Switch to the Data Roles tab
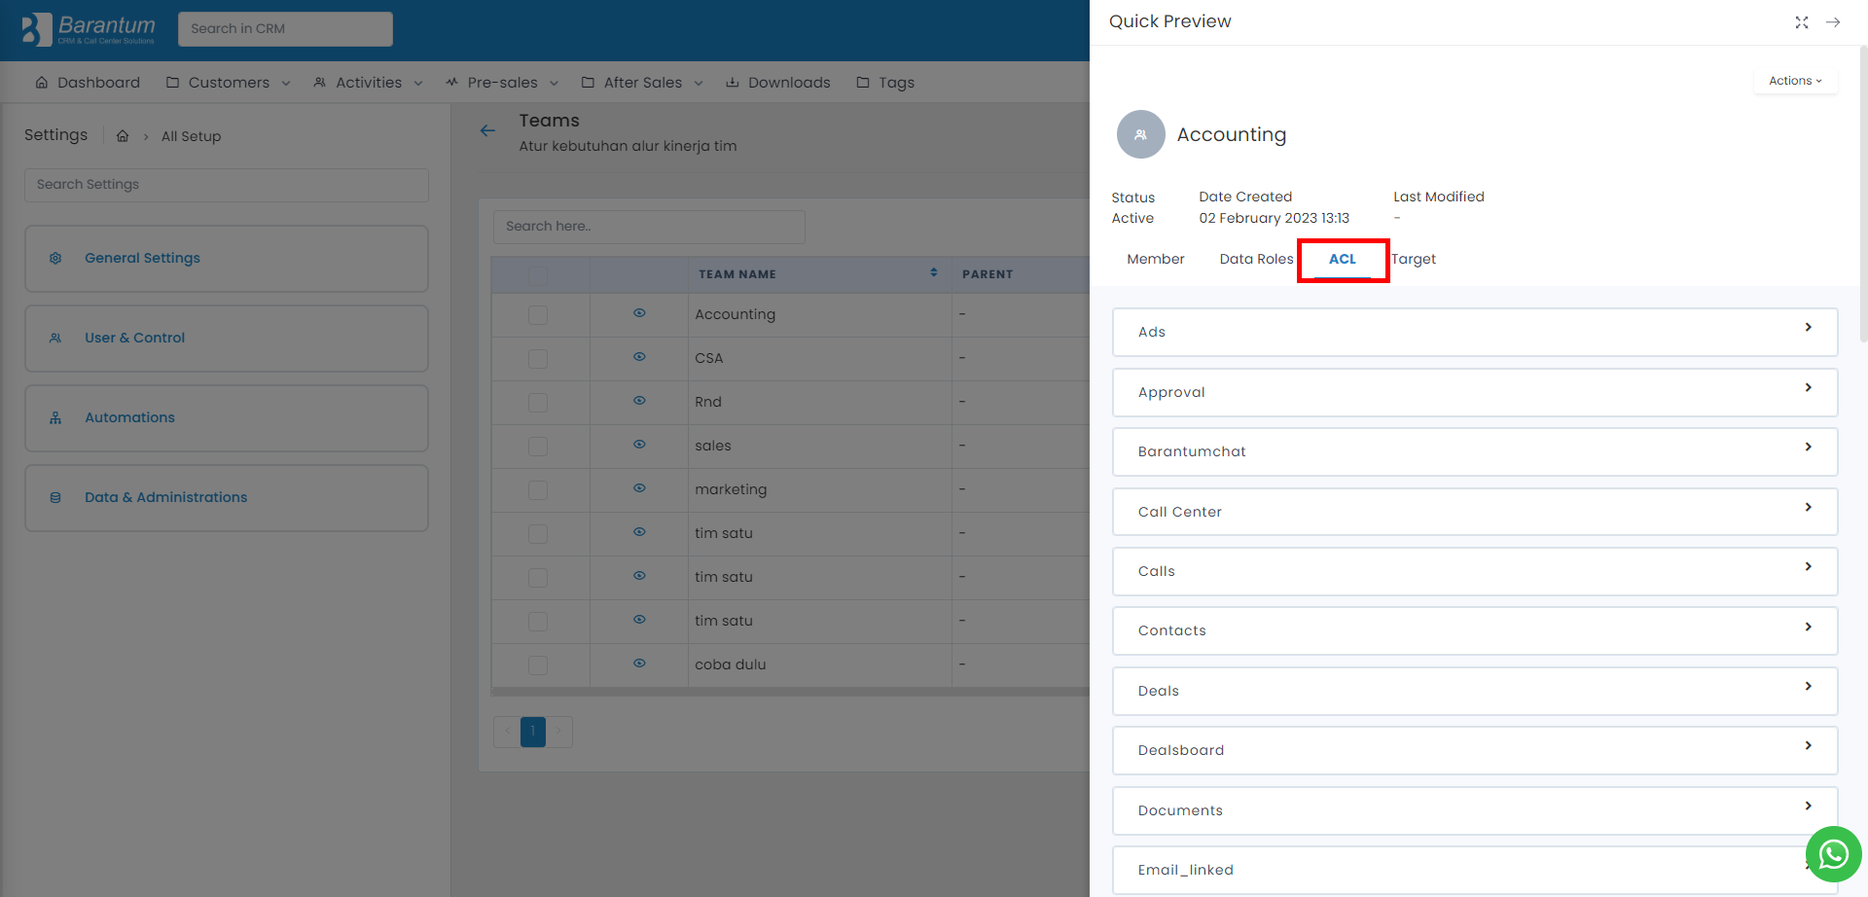 pos(1256,259)
